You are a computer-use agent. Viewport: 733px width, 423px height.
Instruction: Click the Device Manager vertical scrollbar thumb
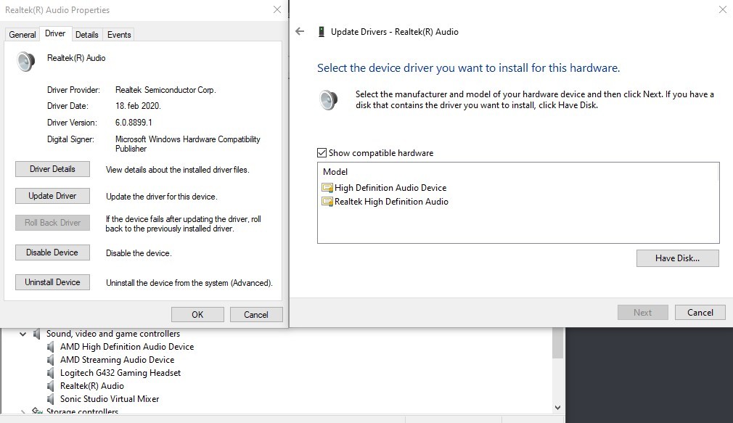point(557,342)
